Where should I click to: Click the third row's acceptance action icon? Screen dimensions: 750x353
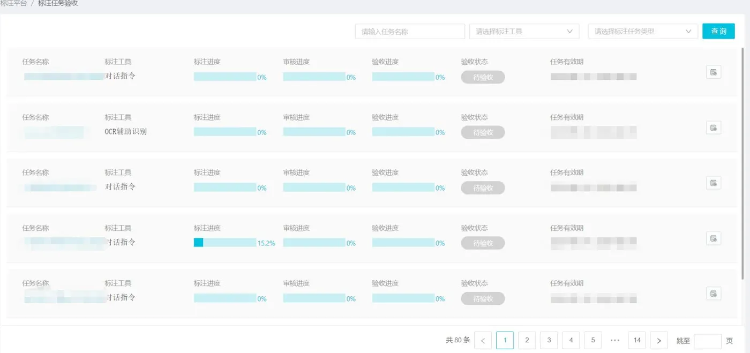point(713,183)
